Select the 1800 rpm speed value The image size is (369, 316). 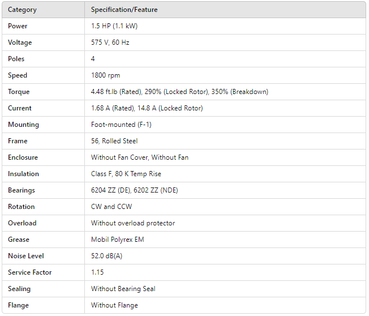pyautogui.click(x=105, y=75)
